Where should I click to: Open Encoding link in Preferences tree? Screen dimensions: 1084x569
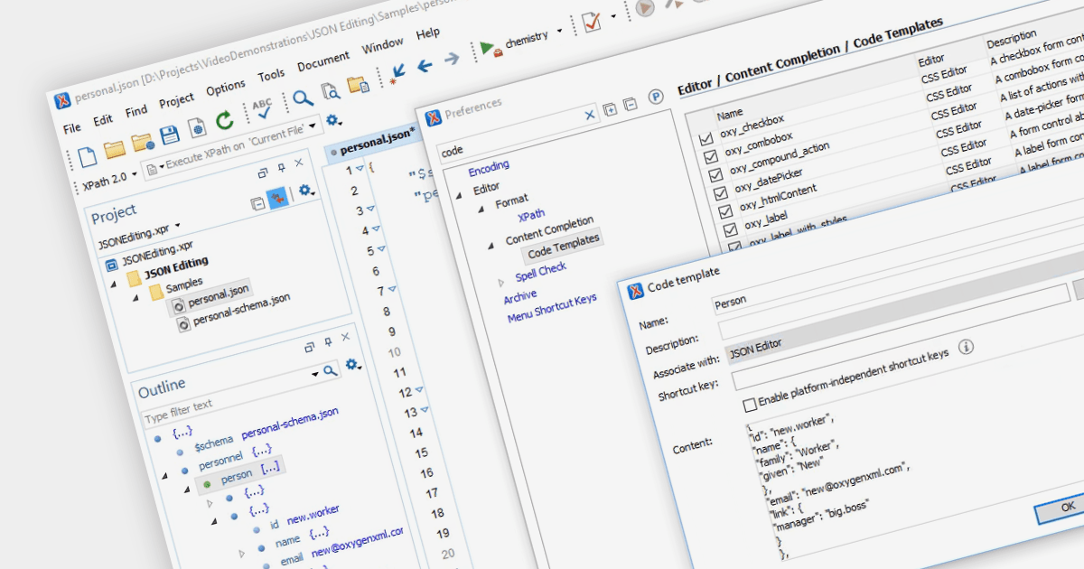(488, 170)
